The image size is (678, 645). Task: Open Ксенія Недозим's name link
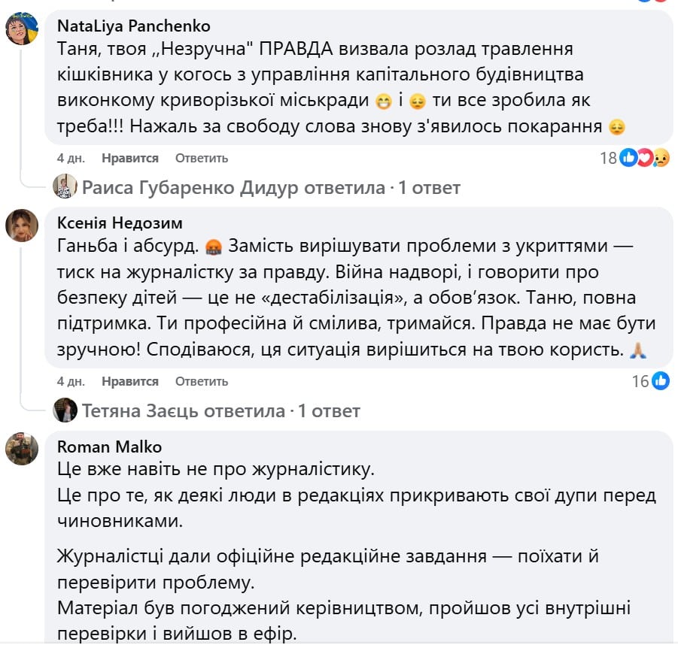point(120,223)
